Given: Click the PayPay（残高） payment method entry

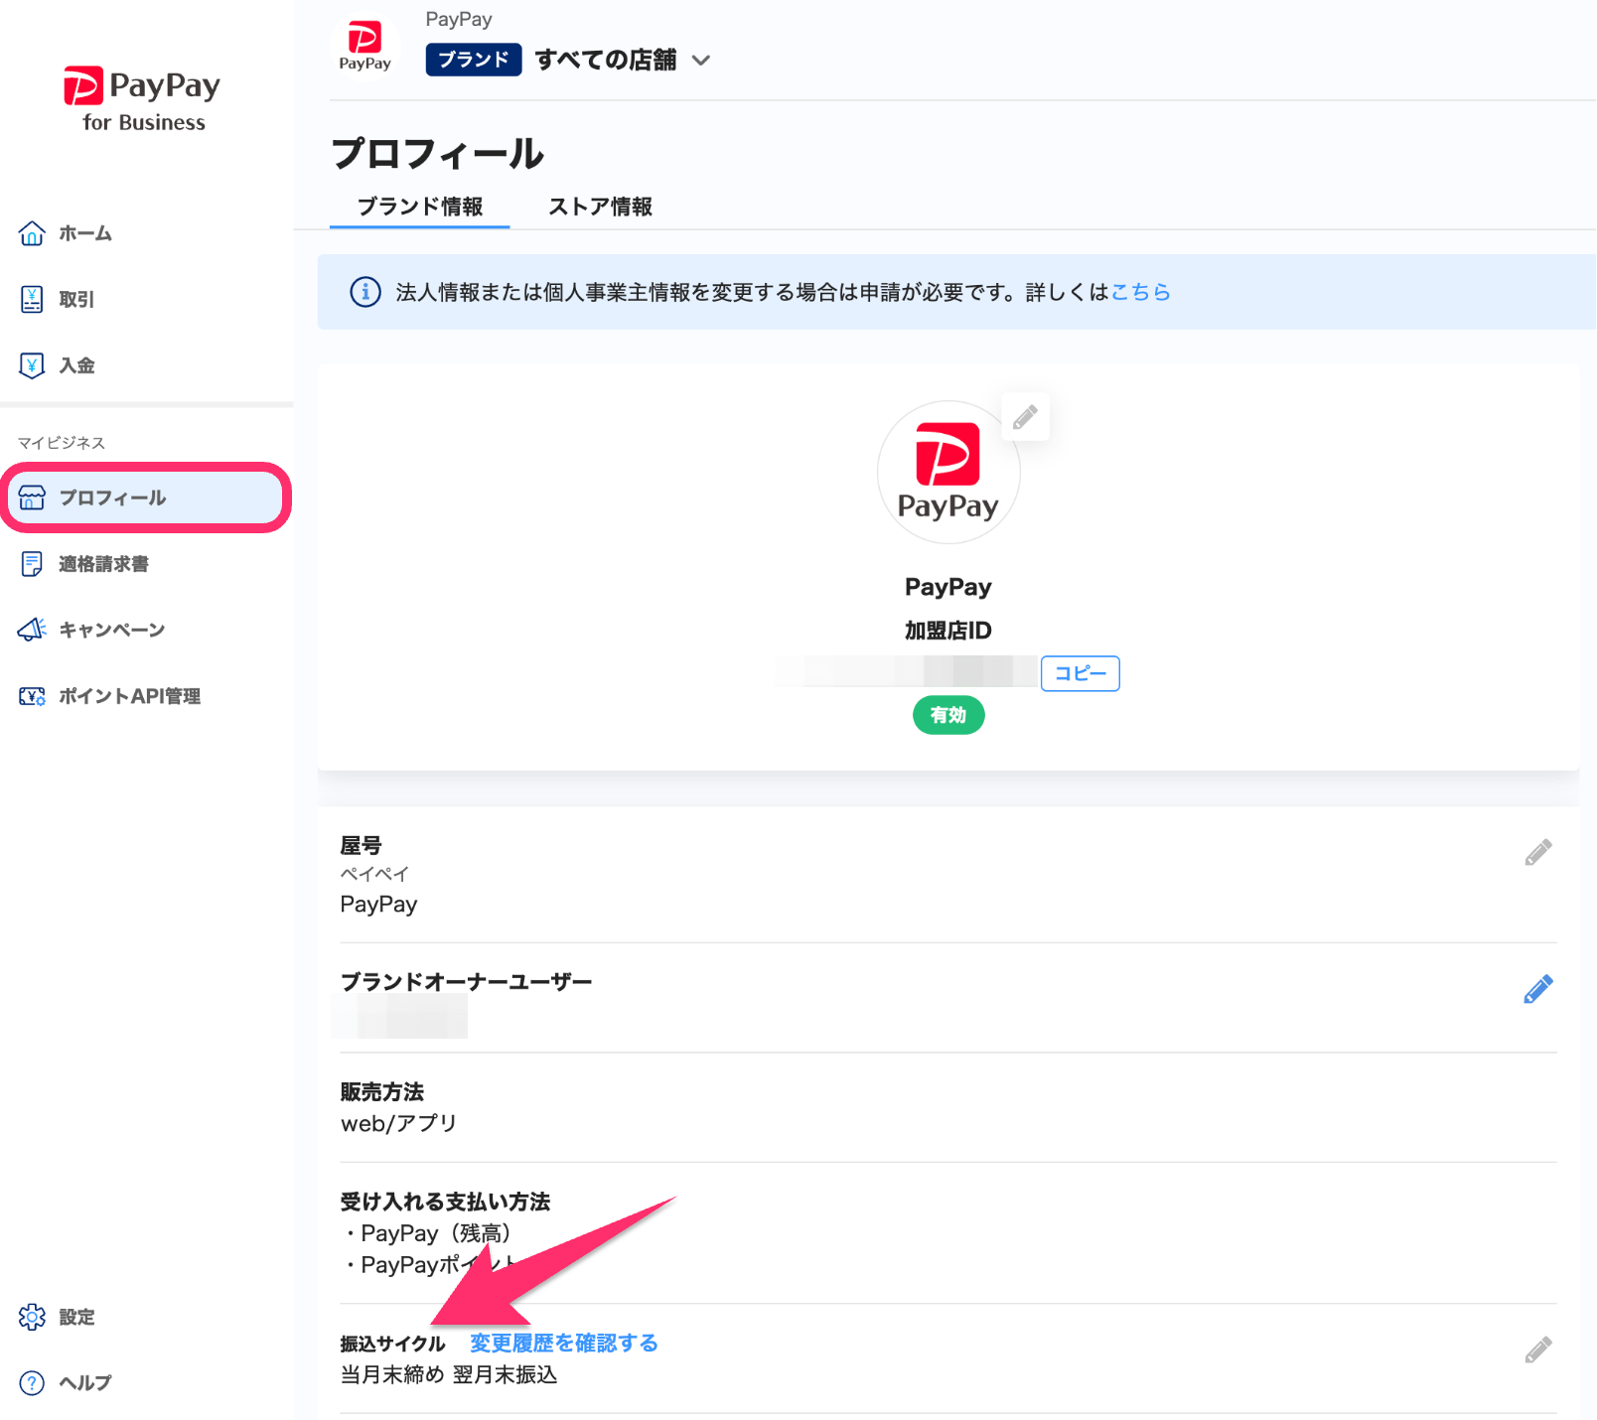Looking at the screenshot, I should [x=429, y=1233].
